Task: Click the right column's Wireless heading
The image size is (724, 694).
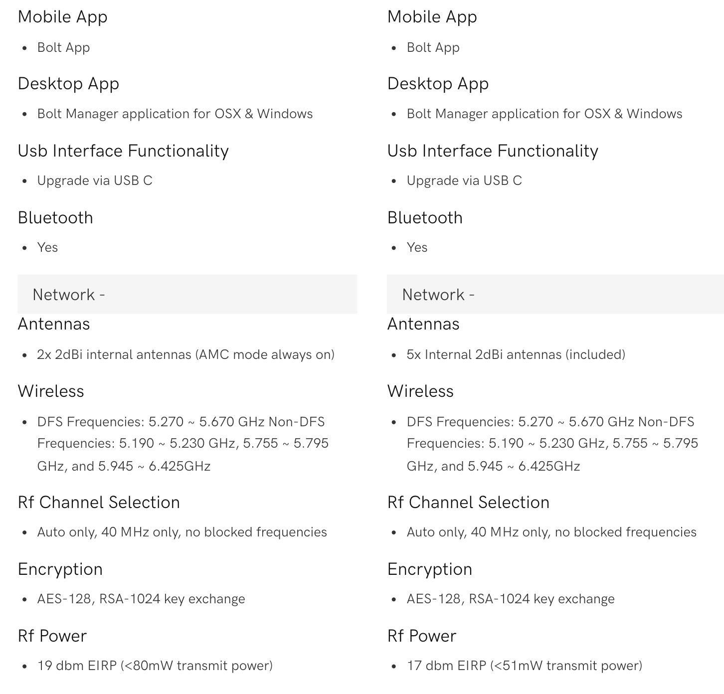Action: click(420, 391)
